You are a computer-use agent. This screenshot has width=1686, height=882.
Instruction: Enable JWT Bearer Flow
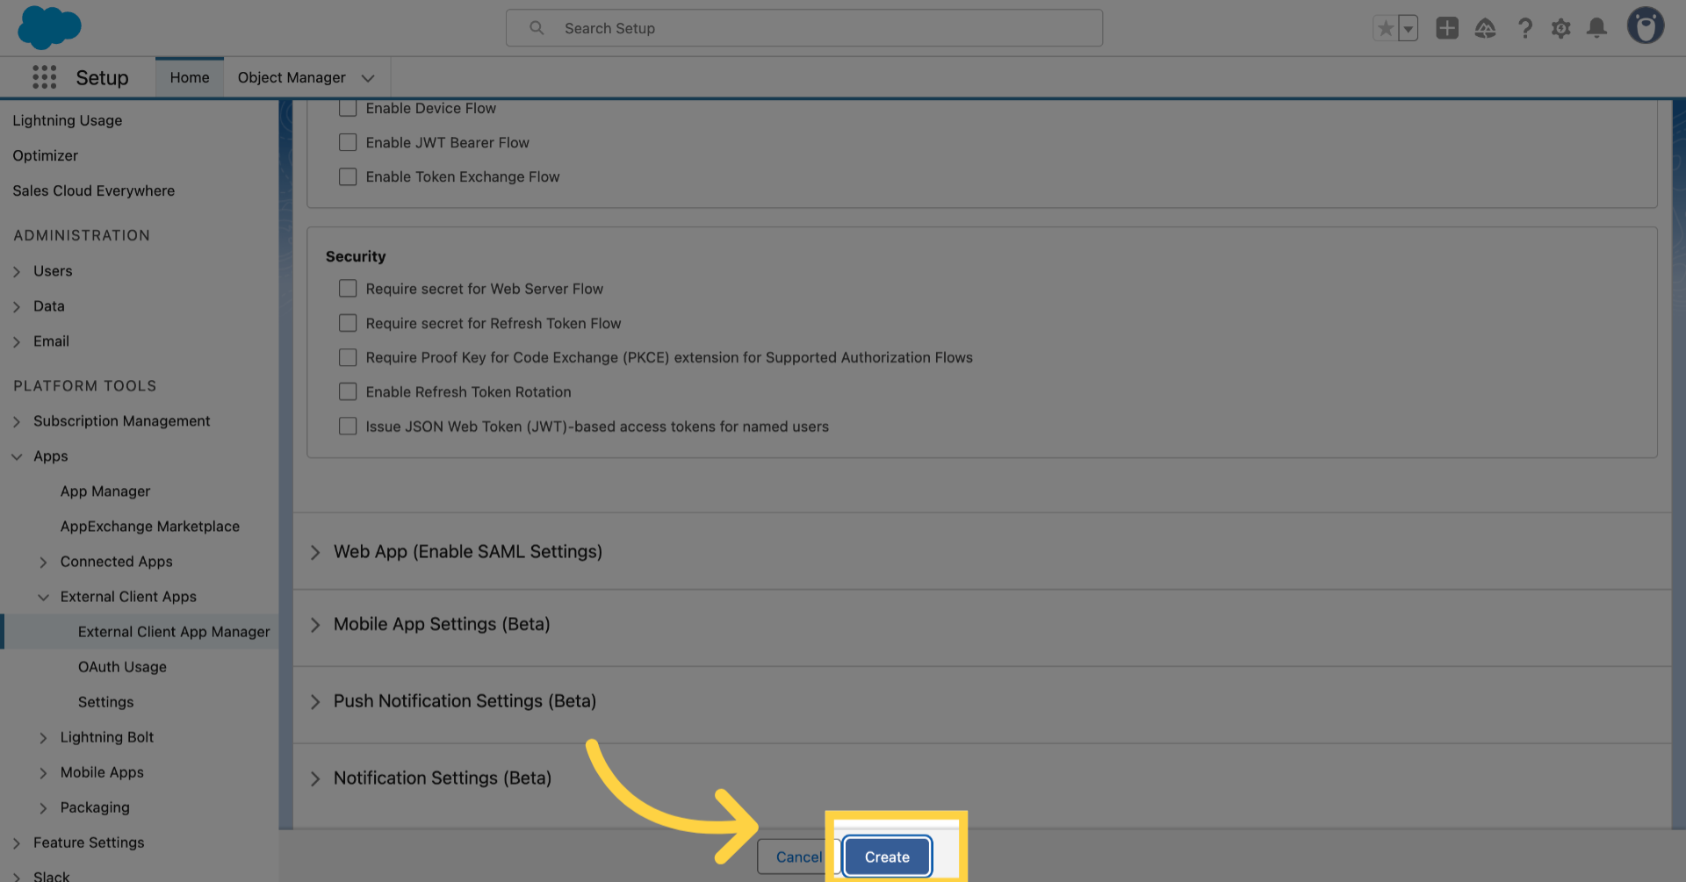348,142
